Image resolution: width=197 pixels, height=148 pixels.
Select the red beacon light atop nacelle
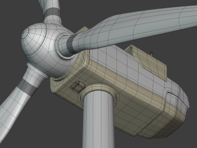pyautogui.click(x=151, y=53)
